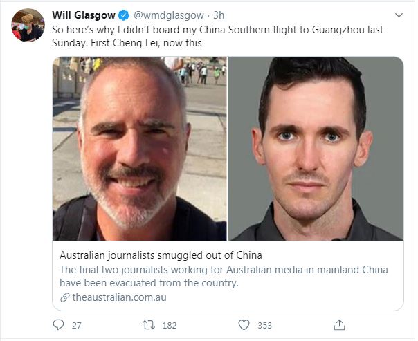Visit theaustralian.com.au domain link
418x341 pixels.
120,297
